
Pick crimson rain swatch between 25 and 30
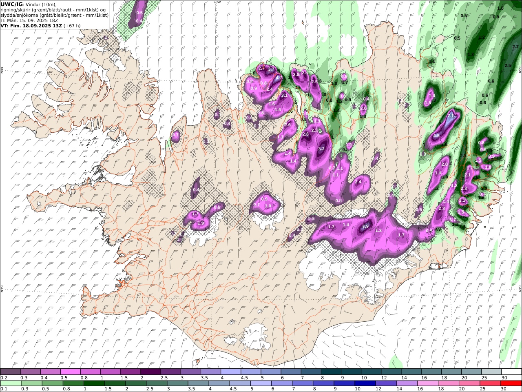489,383
